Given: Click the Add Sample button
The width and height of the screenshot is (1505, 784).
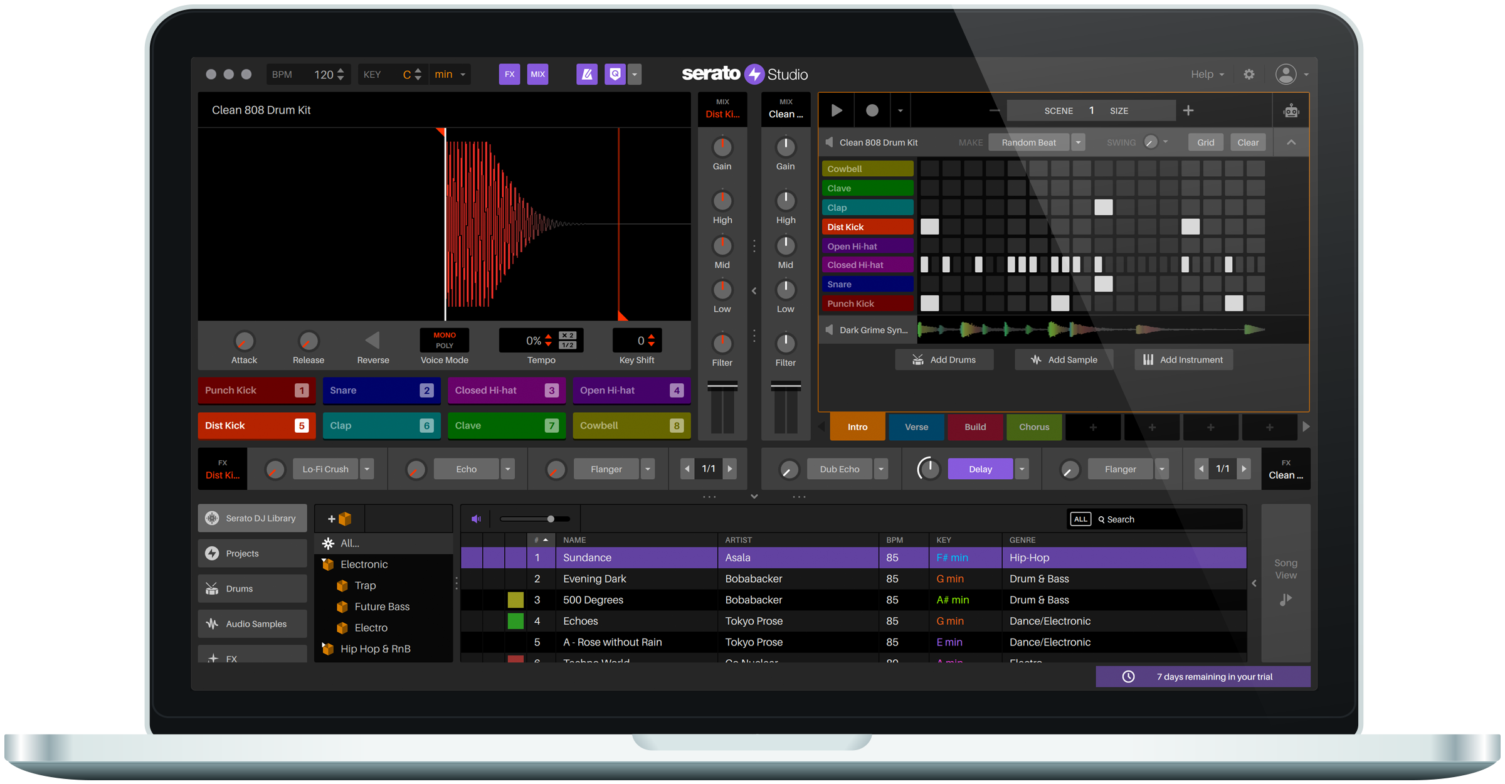Looking at the screenshot, I should click(1064, 359).
